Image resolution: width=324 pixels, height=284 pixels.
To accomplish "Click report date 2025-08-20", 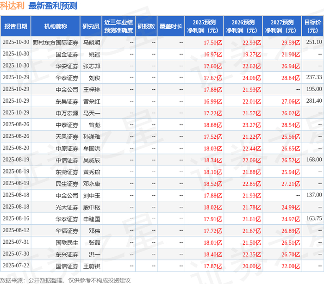I will [x=16, y=148].
